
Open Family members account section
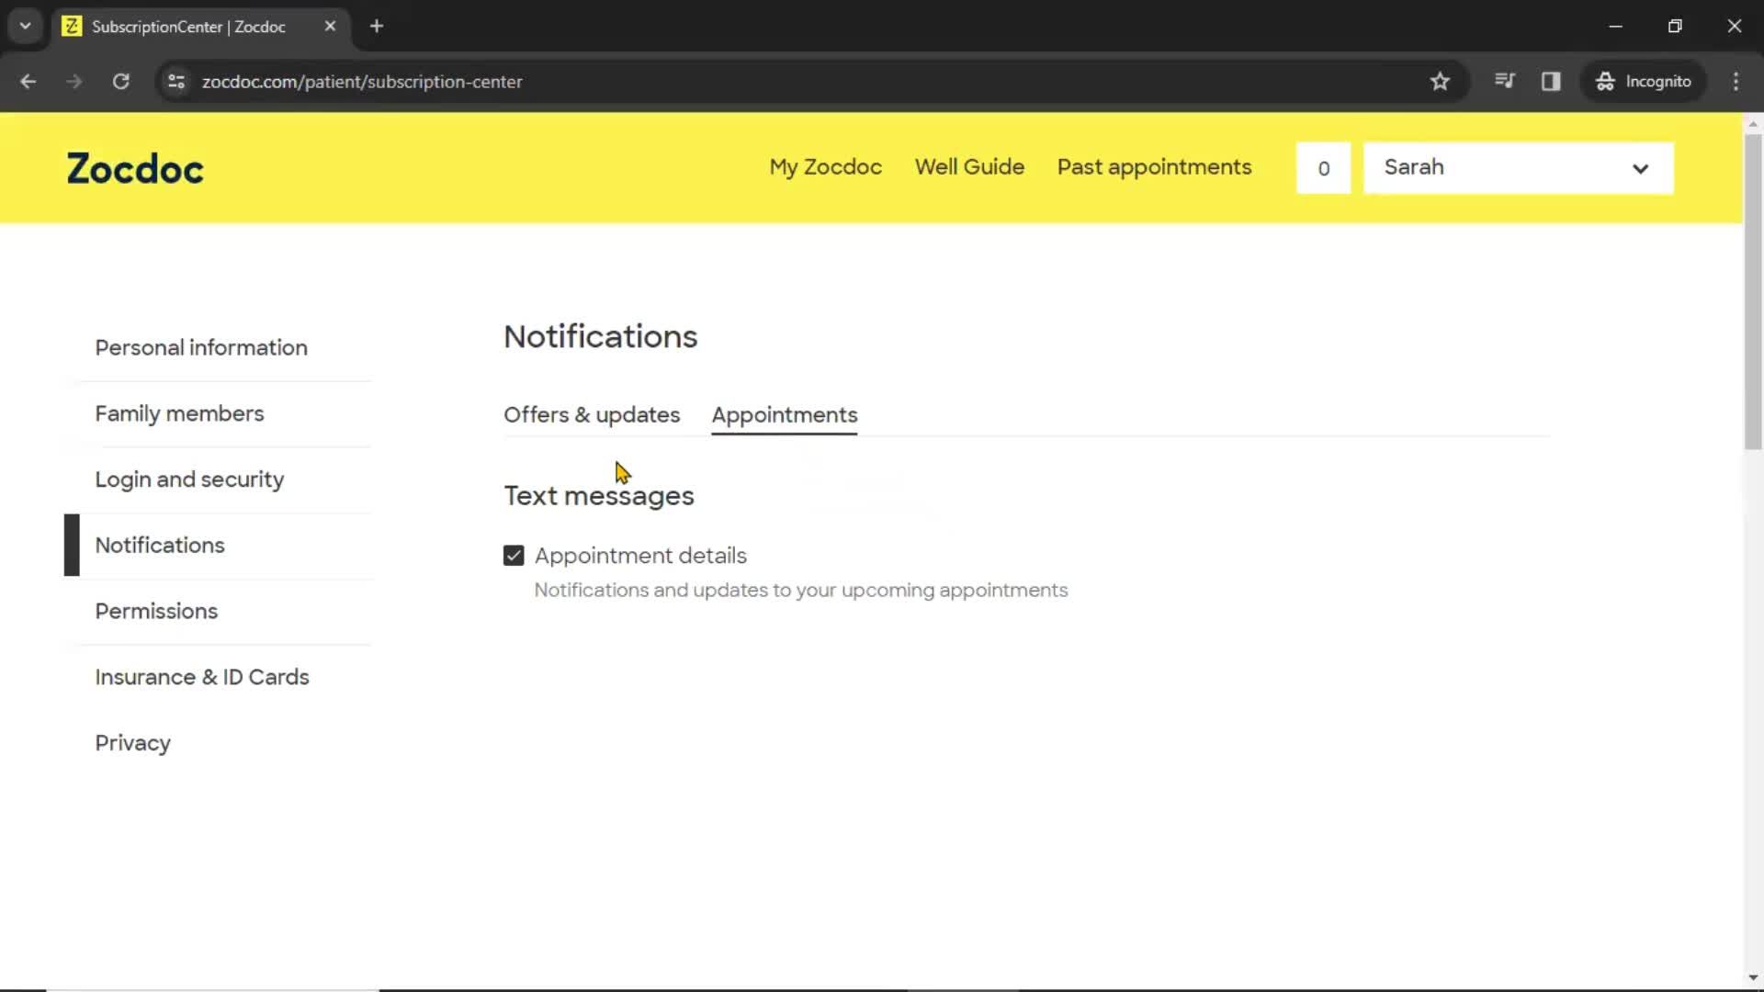tap(179, 413)
